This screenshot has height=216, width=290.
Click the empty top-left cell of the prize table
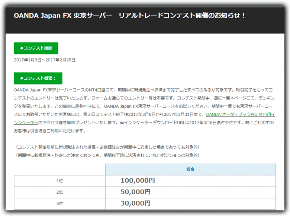pyautogui.click(x=59, y=169)
